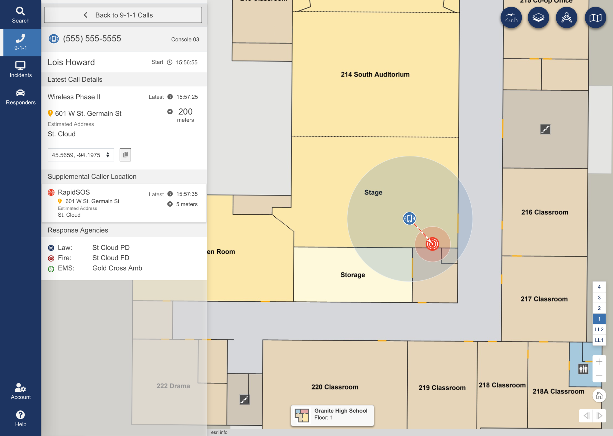
Task: Zoom in on the map
Action: [599, 362]
